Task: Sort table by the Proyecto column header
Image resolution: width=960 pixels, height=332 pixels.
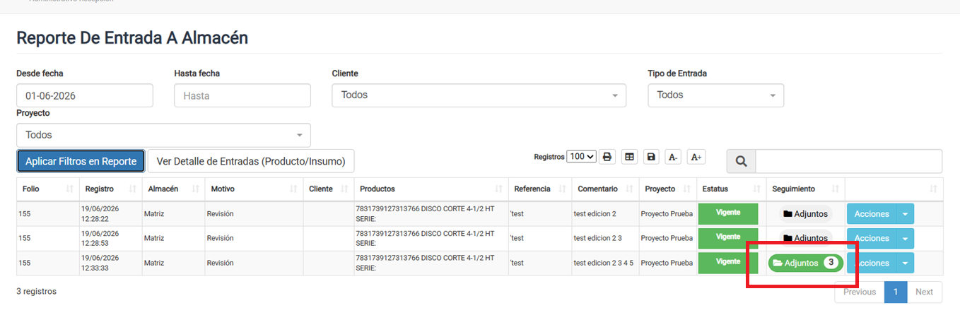Action: coord(667,189)
